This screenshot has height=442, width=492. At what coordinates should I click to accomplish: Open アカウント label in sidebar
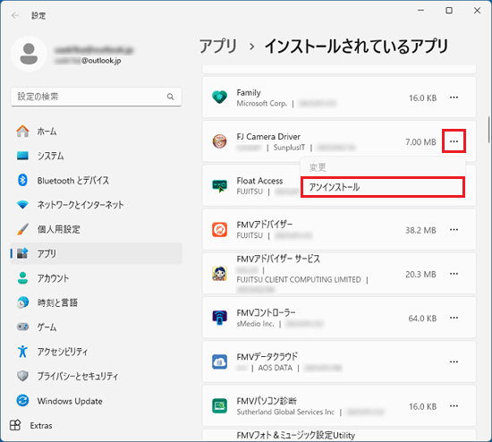(53, 278)
